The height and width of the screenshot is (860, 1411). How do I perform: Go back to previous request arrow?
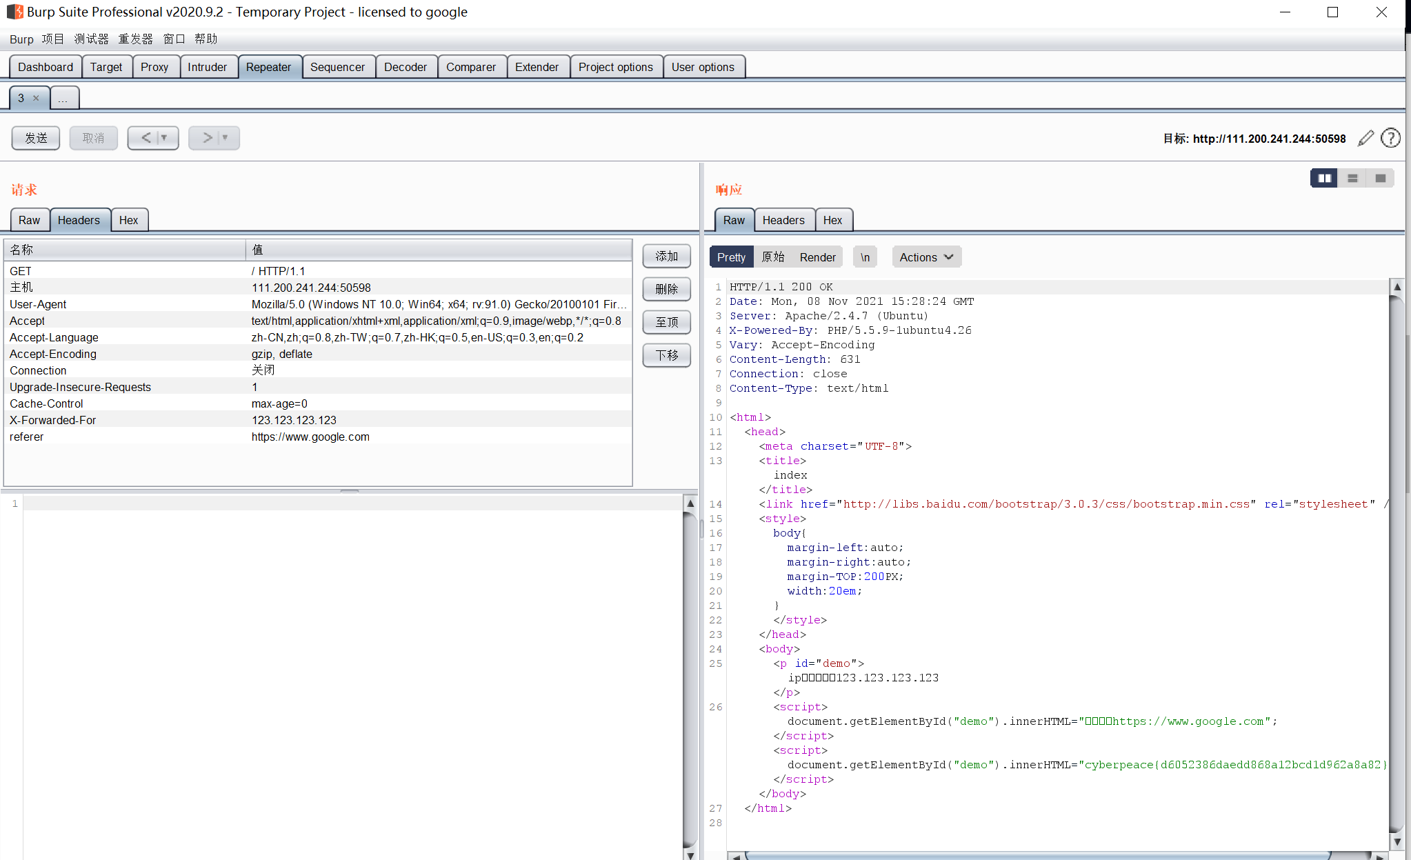pyautogui.click(x=146, y=138)
